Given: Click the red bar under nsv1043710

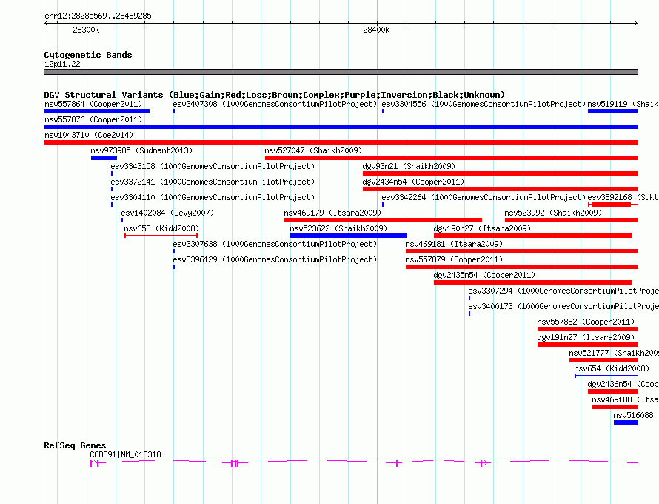Looking at the screenshot, I should click(341, 142).
